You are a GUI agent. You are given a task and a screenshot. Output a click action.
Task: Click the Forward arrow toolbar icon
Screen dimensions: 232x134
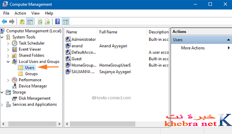12,22
